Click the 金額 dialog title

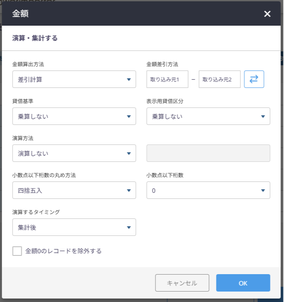click(20, 13)
